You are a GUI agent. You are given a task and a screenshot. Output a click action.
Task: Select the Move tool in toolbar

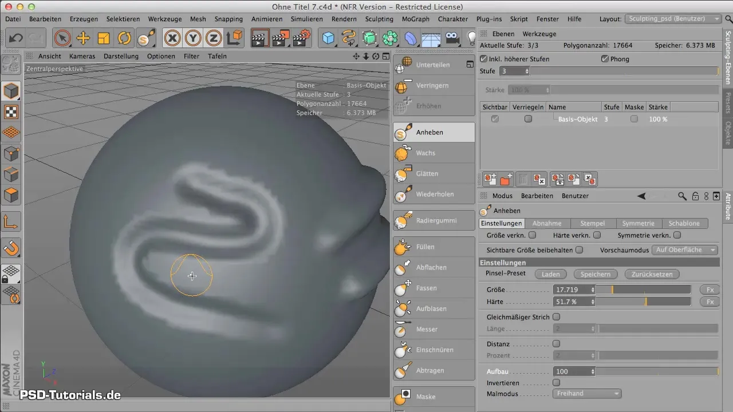click(x=83, y=38)
